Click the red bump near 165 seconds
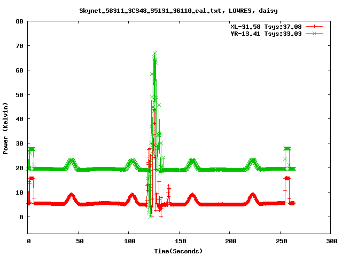The width and height of the screenshot is (342, 256). coord(192,196)
